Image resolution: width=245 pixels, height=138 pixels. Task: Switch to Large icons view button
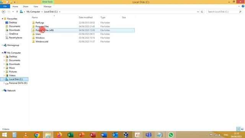coord(242,129)
